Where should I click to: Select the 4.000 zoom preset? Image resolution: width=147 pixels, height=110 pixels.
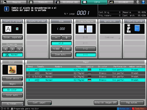(x=56, y=49)
